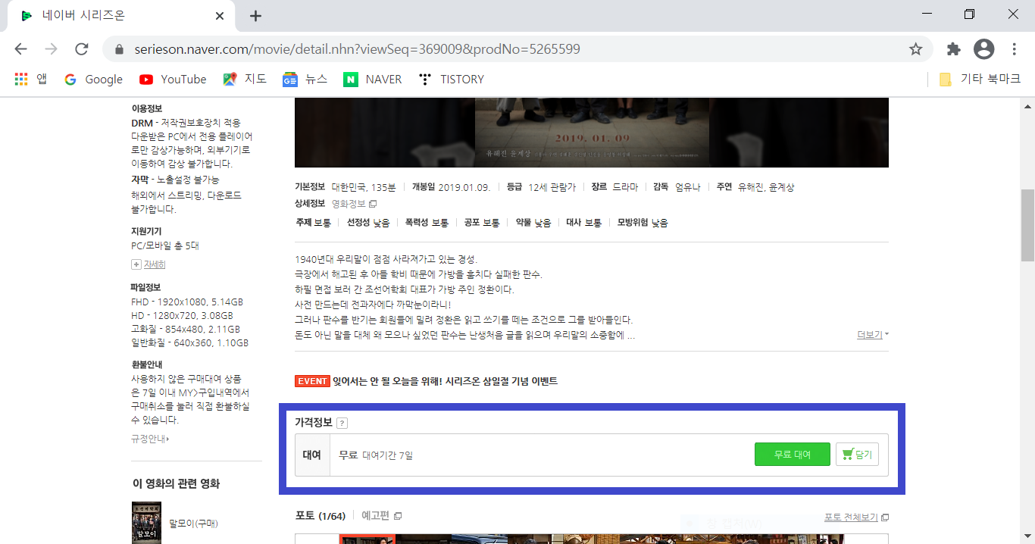Open the YouTube bookmark
This screenshot has height=544, width=1035.
point(173,79)
